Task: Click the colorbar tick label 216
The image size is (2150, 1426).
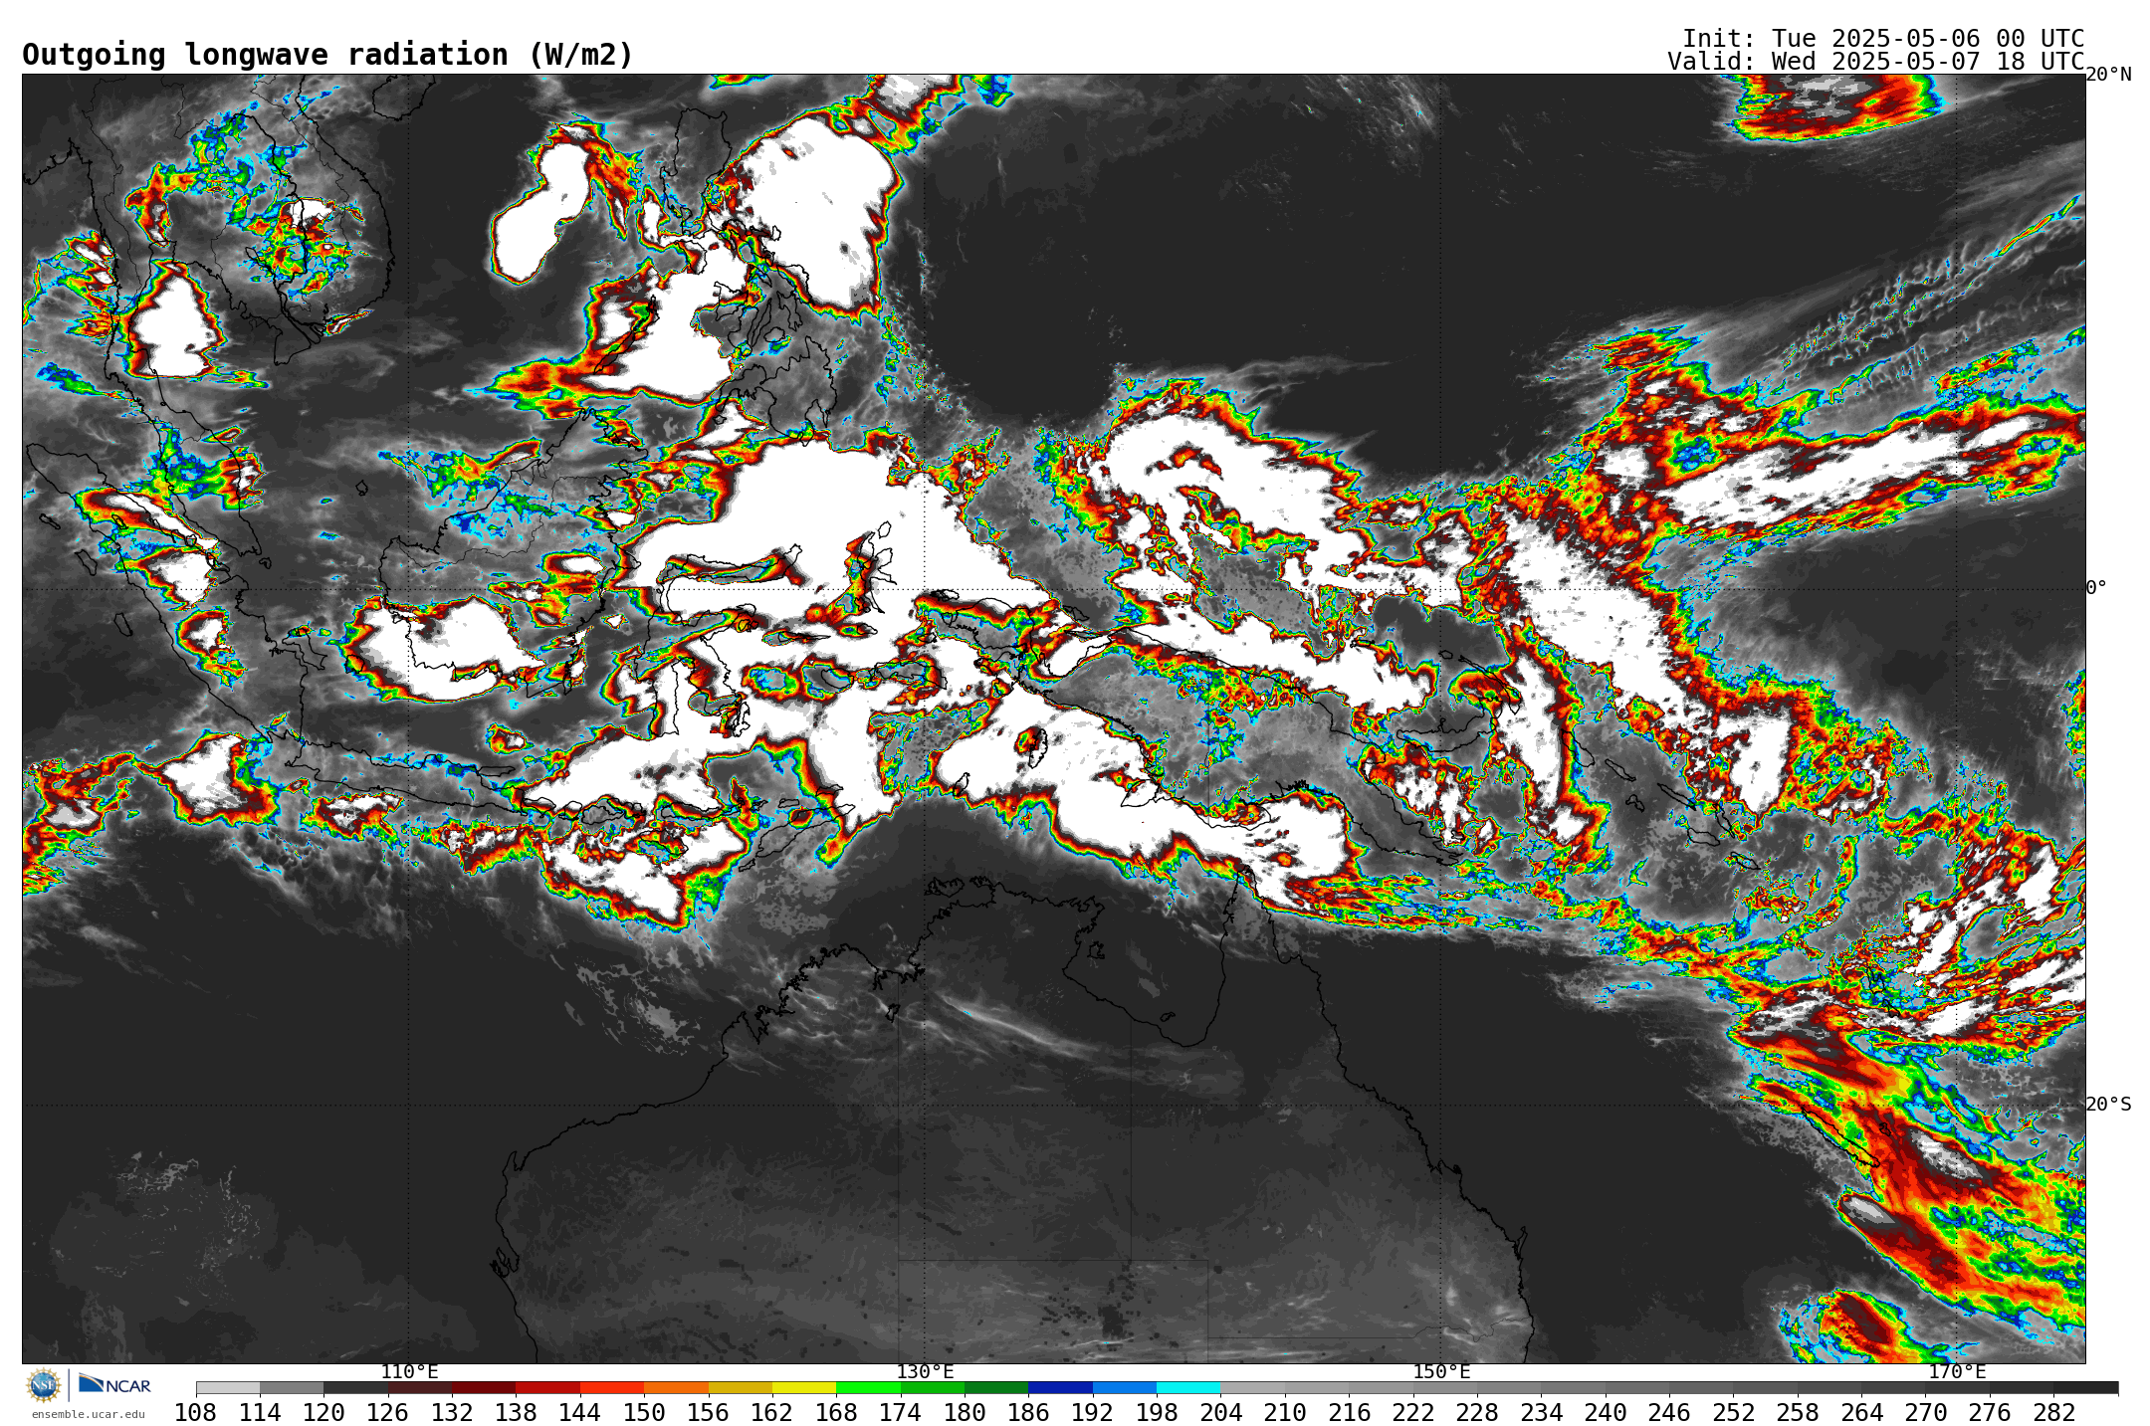Action: point(1349,1413)
